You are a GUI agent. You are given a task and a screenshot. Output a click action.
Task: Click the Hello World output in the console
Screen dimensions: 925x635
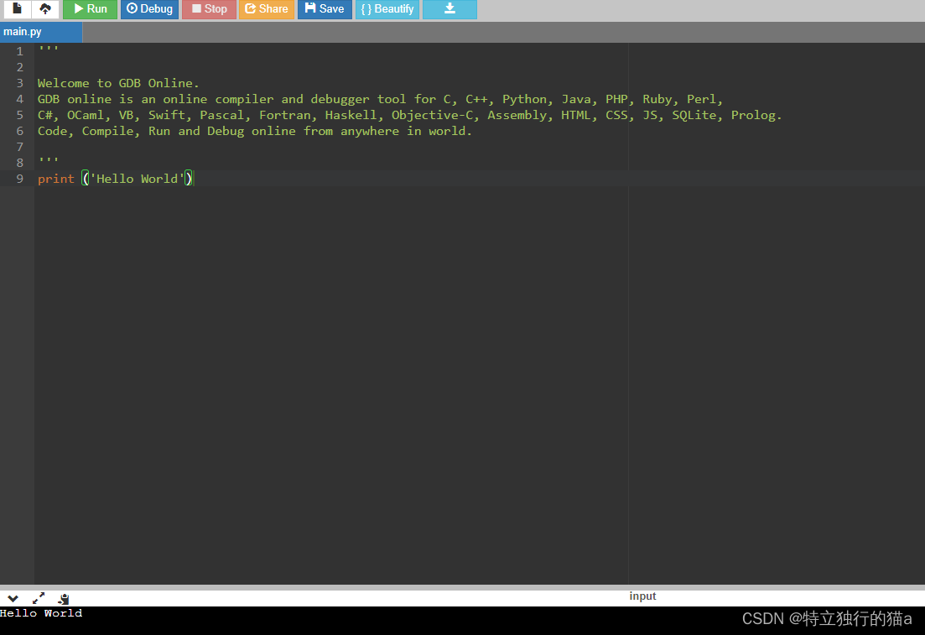point(41,613)
